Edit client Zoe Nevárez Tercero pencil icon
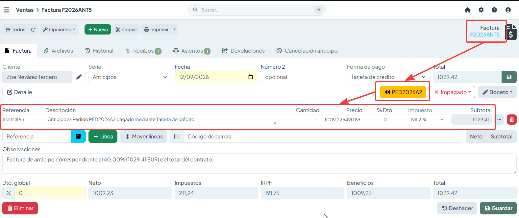 tap(79, 77)
